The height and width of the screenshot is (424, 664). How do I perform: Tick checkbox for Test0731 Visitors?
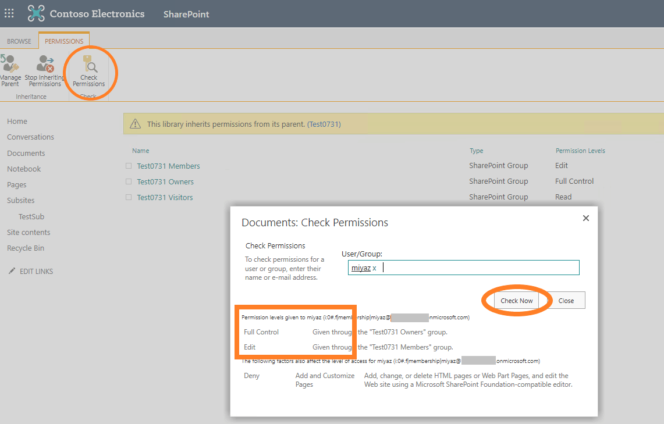[128, 197]
